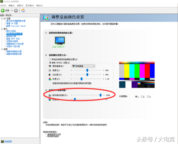Open 旋转显示器 in the task tree
178x144 pixels.
[x=11, y=36]
